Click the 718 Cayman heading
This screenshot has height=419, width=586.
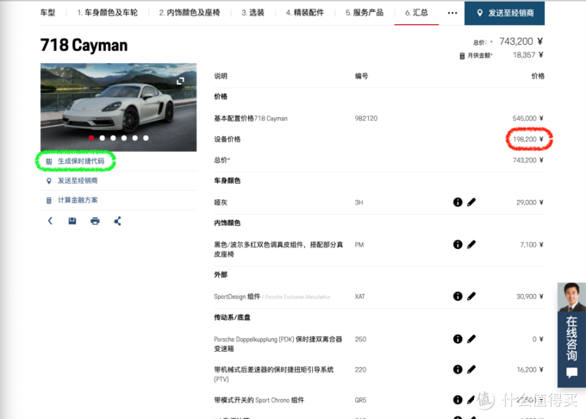point(84,45)
